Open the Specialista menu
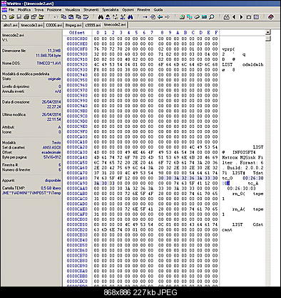Image resolution: width=281 pixels, height=298 pixels. [x=111, y=10]
